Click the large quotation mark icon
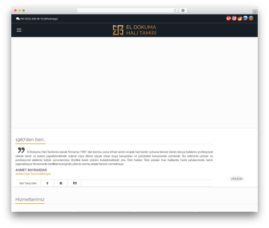This screenshot has width=269, height=228. click(21, 150)
